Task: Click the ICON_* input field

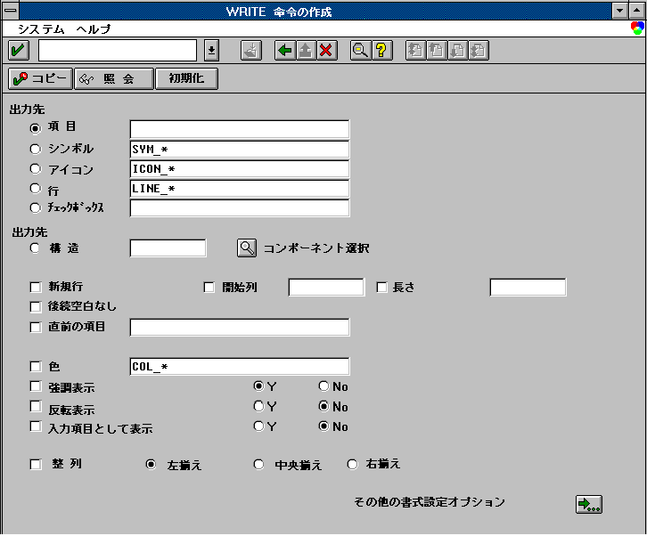Action: click(240, 168)
